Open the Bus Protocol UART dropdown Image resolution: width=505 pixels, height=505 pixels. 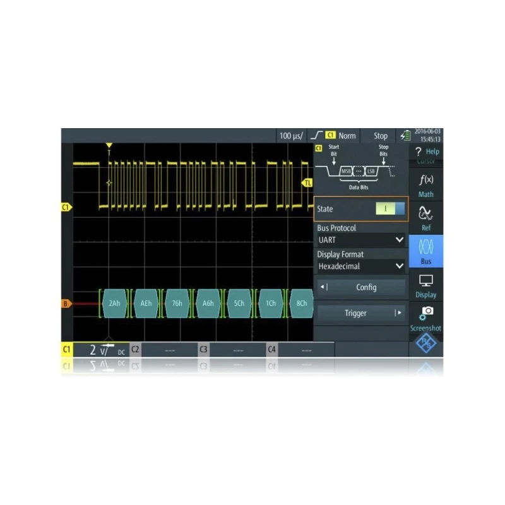tap(360, 240)
